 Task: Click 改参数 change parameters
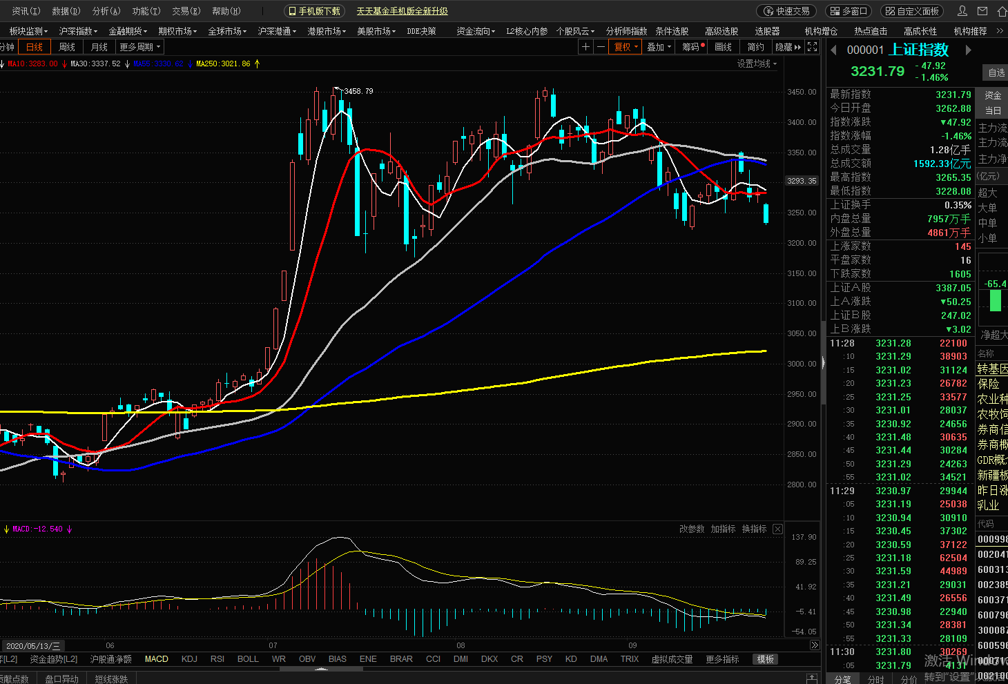[x=692, y=529]
